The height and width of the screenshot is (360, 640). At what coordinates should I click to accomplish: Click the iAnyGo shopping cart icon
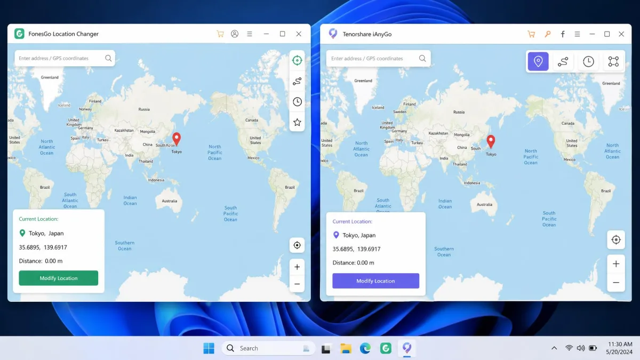pos(531,34)
